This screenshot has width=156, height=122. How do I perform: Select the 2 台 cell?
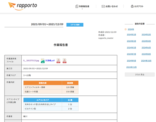click(x=70, y=109)
